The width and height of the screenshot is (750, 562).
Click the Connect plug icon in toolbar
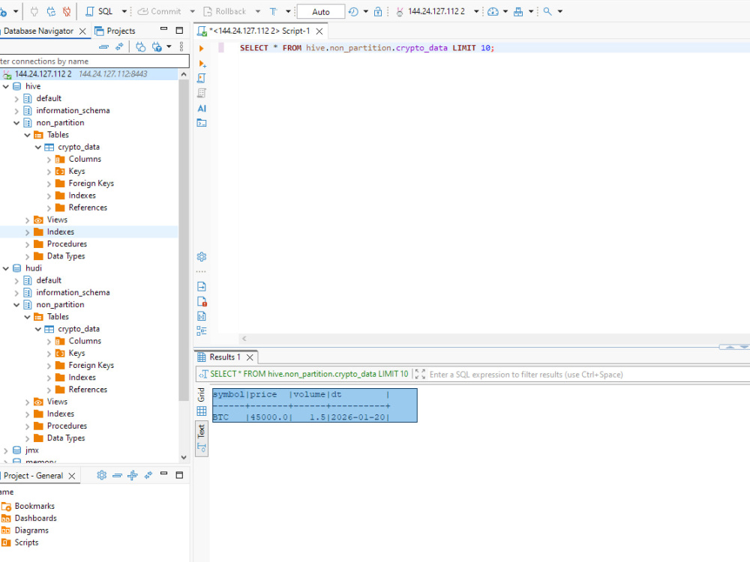click(x=34, y=11)
